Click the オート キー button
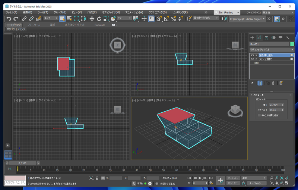Screen dimensions: 298x190 [233, 178]
